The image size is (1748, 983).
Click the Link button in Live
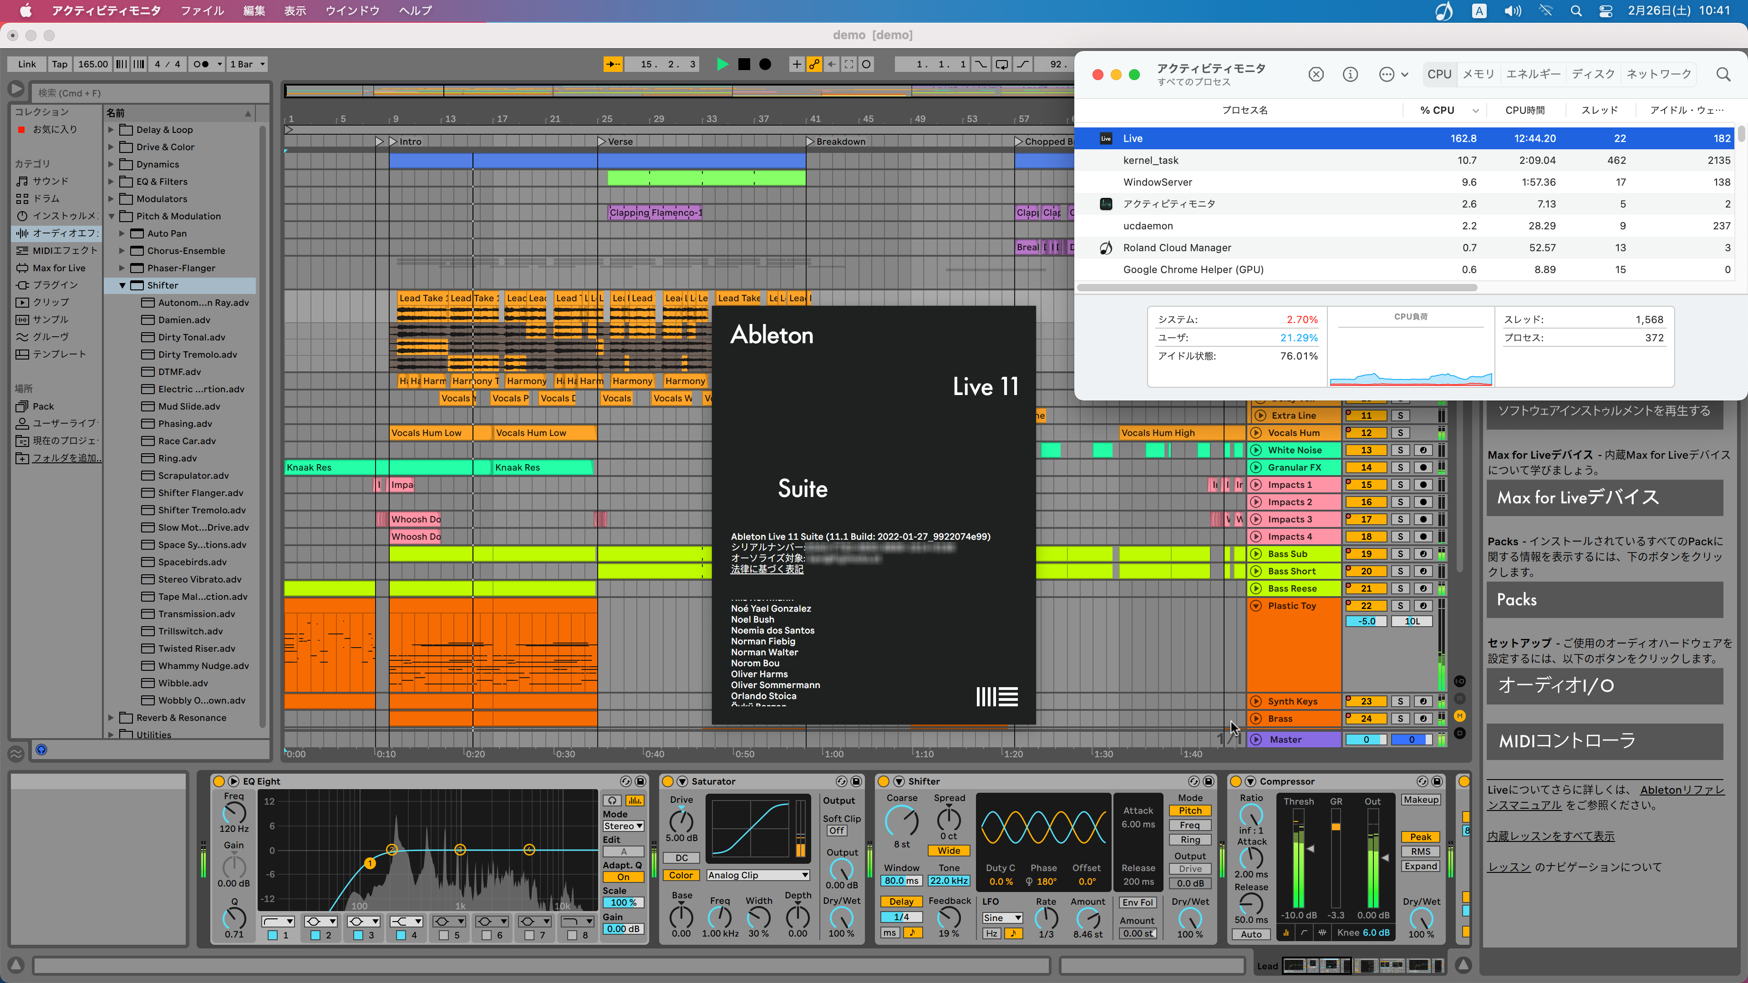[27, 65]
